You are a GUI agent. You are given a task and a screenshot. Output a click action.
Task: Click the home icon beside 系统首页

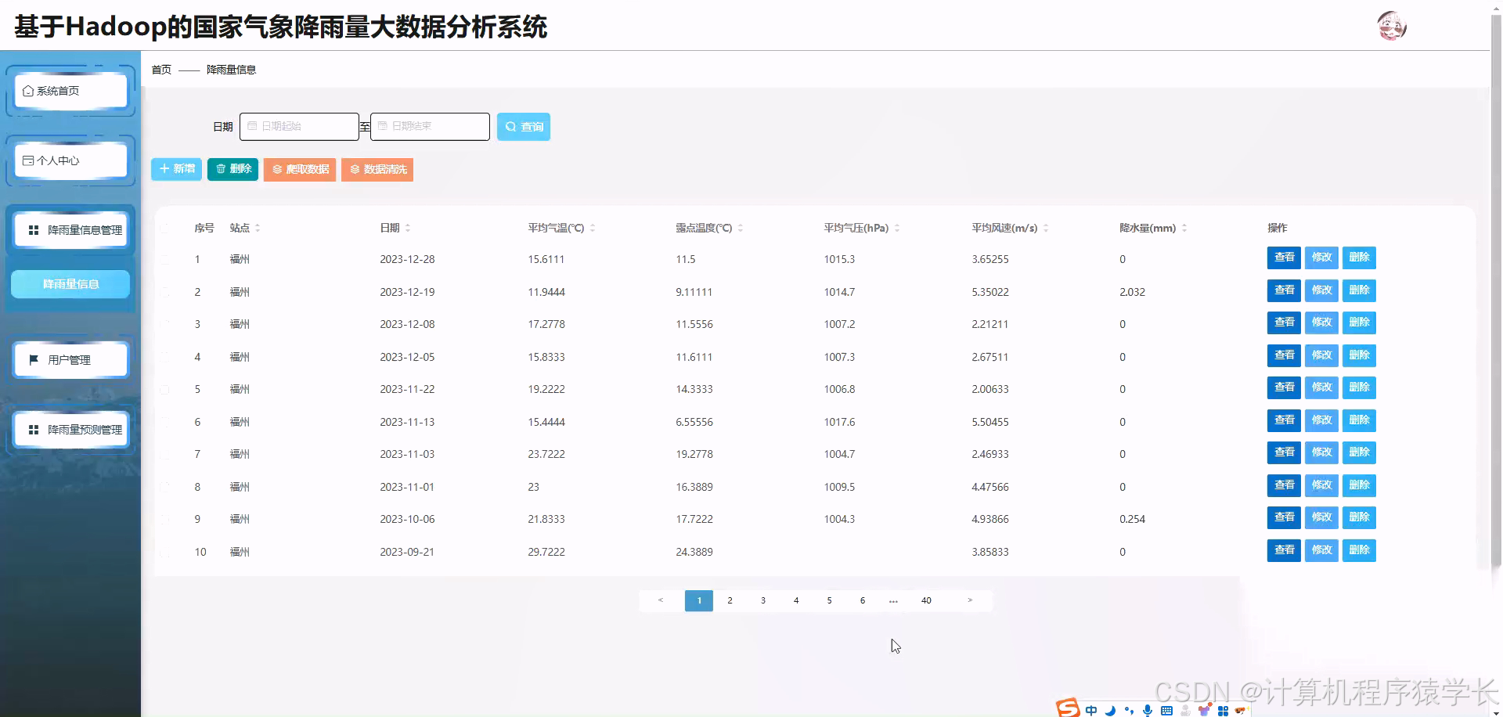tap(27, 90)
